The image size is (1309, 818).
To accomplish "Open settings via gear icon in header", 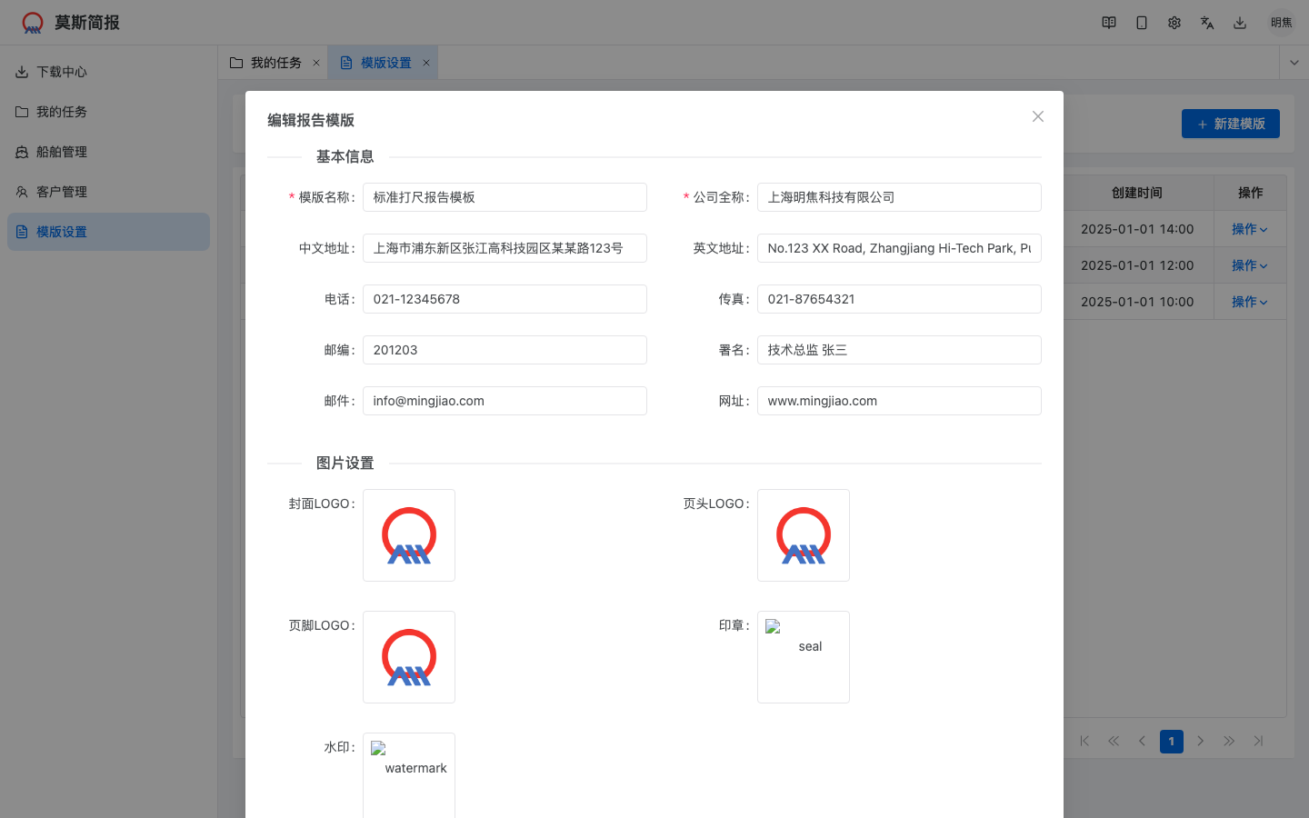I will [x=1174, y=23].
